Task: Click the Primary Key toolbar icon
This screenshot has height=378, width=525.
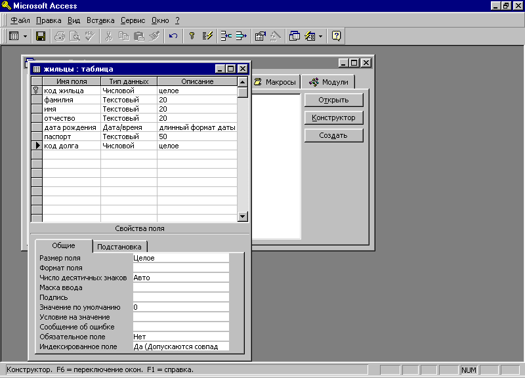Action: pos(192,36)
